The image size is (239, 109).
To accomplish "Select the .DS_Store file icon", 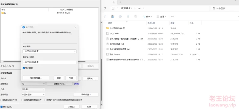I will [x=108, y=33].
